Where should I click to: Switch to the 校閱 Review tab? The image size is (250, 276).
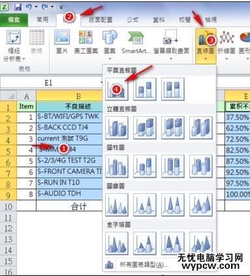pyautogui.click(x=185, y=20)
